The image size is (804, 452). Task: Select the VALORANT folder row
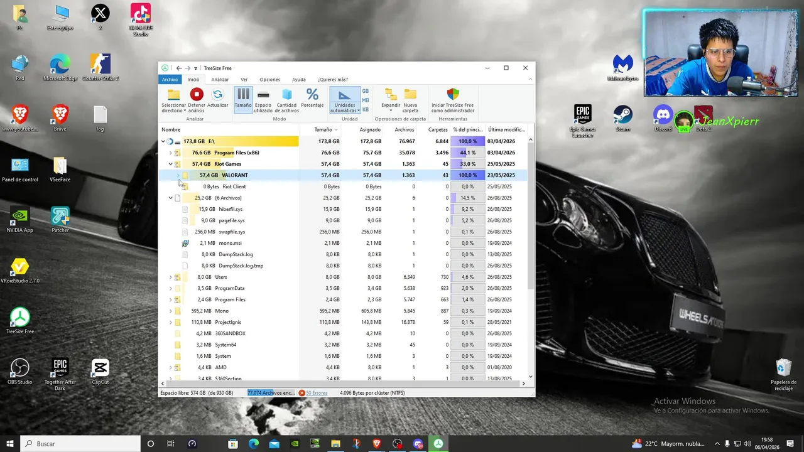[x=343, y=175]
